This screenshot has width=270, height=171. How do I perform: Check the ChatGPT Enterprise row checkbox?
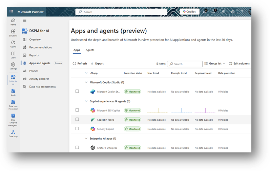click(x=77, y=147)
